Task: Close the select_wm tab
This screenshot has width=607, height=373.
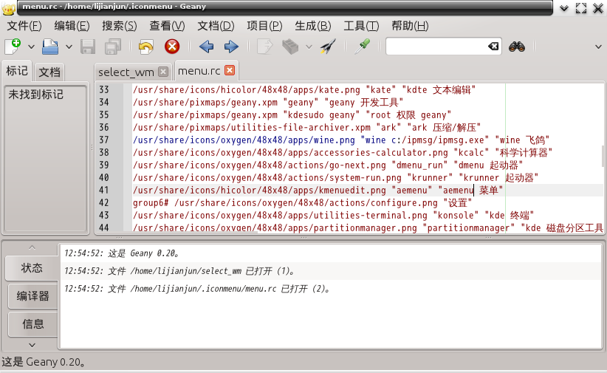Action: point(164,72)
